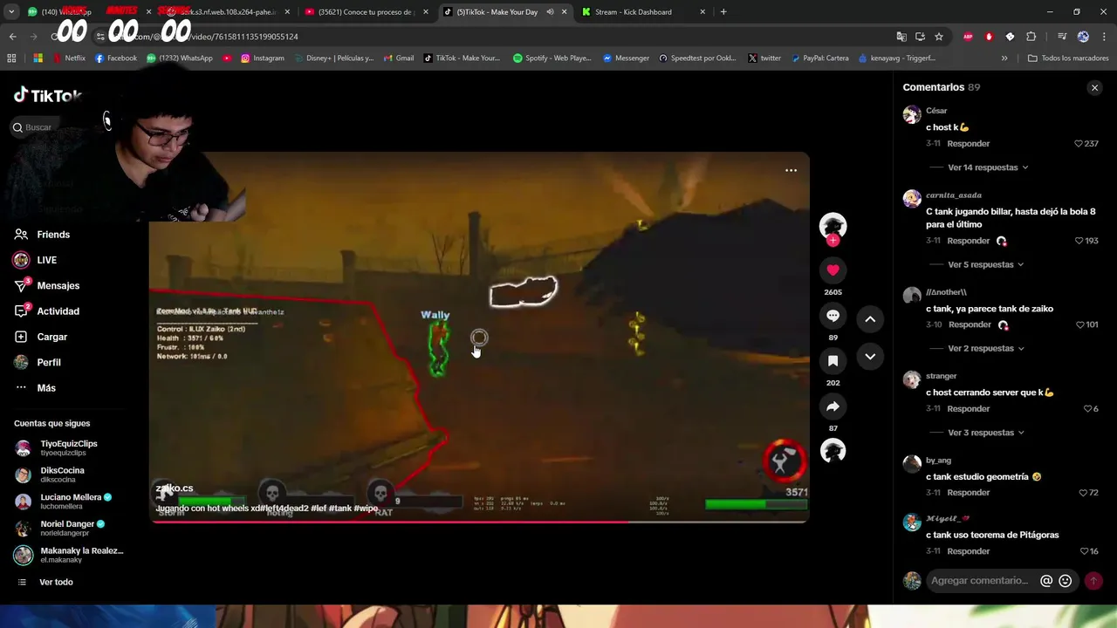Open the sound disc below share count

(833, 451)
